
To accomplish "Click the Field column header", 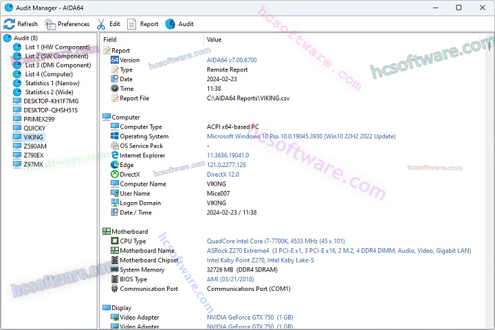I will [110, 39].
